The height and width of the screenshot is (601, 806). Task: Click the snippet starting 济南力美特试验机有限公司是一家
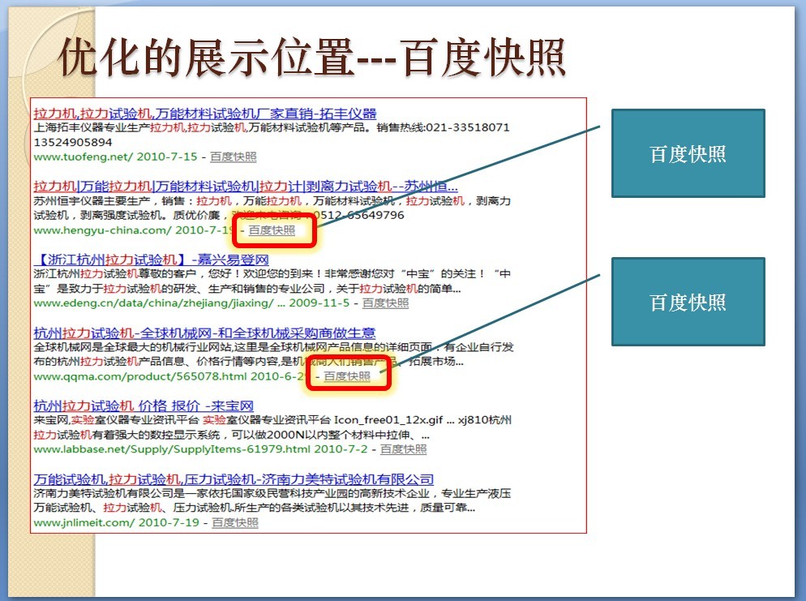[x=272, y=500]
